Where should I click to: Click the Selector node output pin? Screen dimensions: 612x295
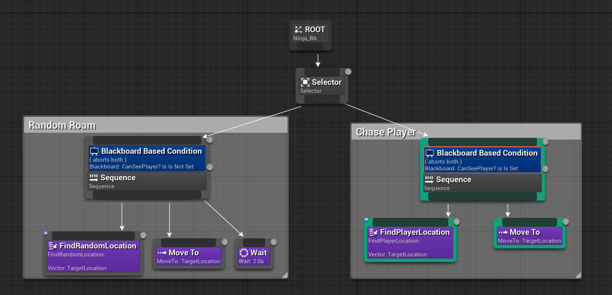(x=322, y=100)
